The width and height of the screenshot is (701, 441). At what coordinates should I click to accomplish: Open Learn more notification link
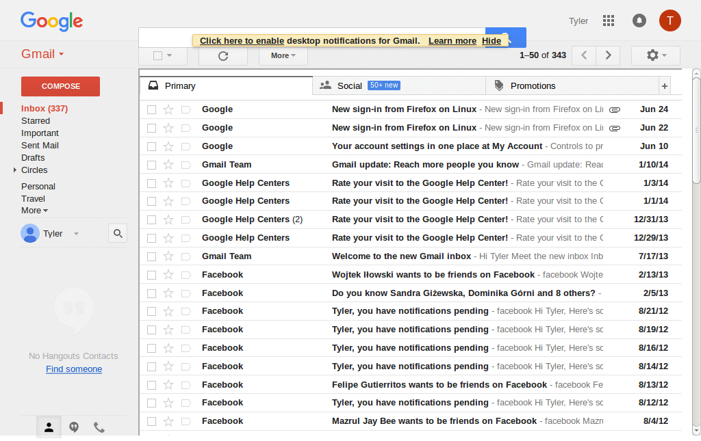[453, 41]
